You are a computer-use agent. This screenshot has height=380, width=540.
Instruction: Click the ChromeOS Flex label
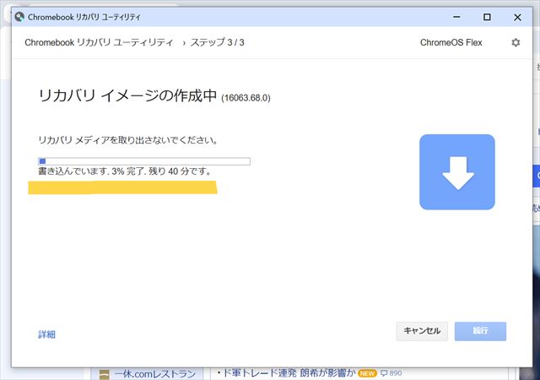[451, 42]
